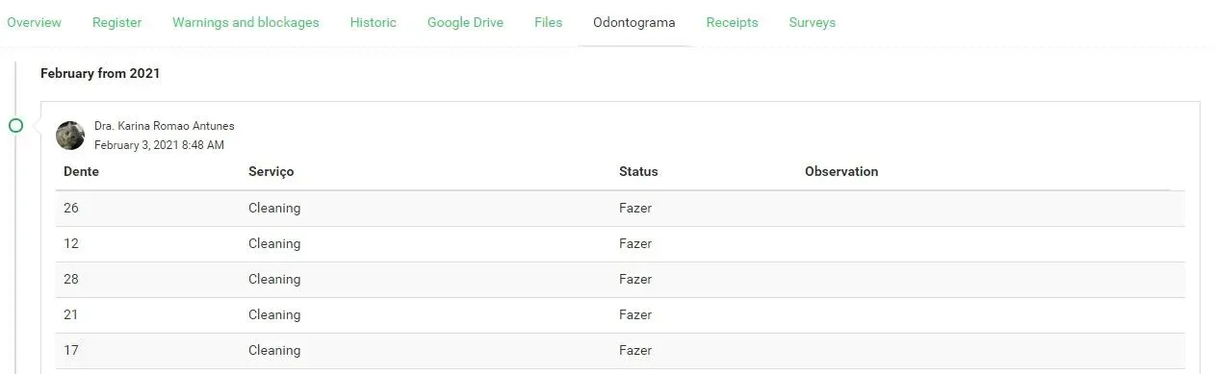Click the Observation column header

click(841, 171)
